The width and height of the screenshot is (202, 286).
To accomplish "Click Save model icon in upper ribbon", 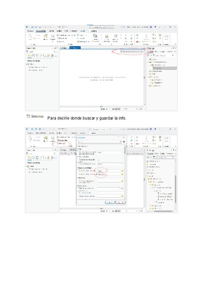I will click(x=53, y=36).
